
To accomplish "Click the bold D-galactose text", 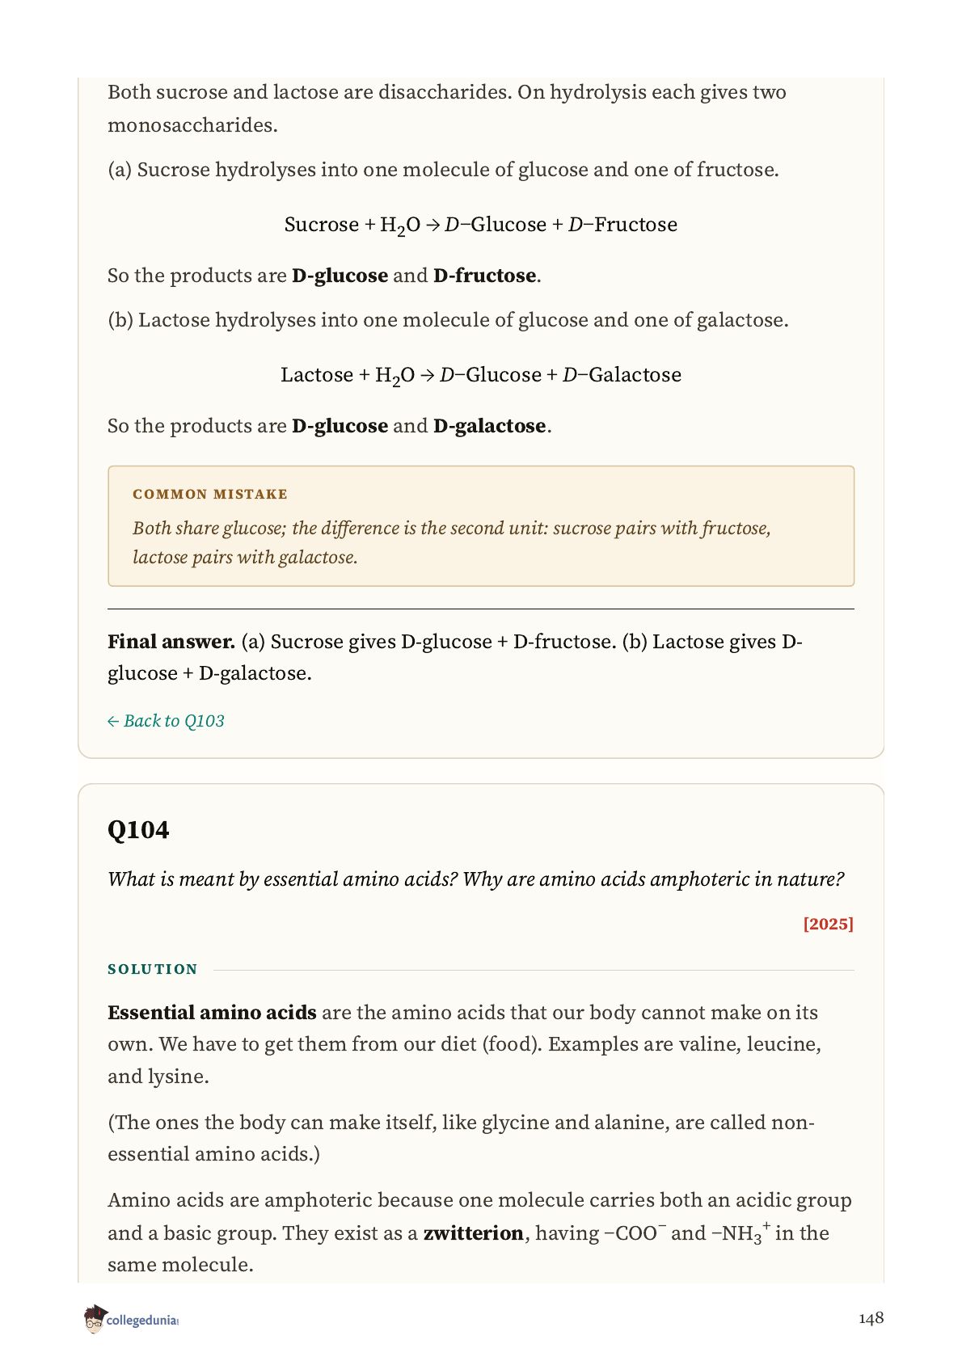I will click(490, 426).
